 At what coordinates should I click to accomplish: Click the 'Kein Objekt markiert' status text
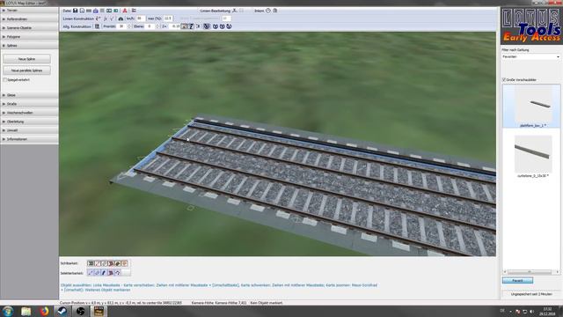(x=267, y=303)
